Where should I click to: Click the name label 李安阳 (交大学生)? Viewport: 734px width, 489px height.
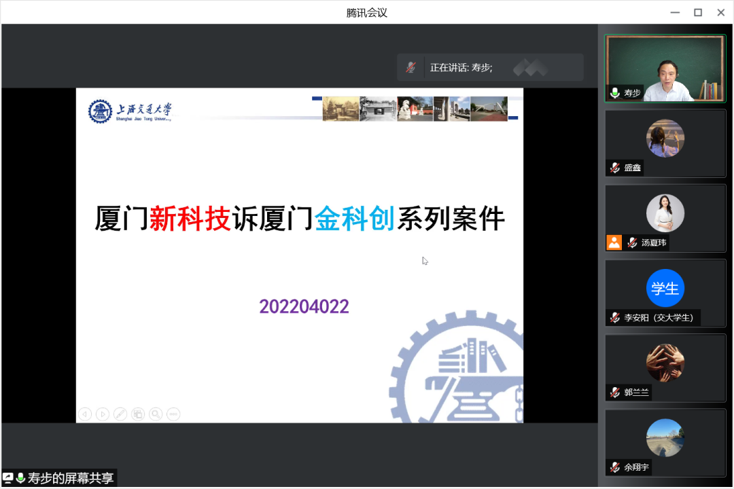(x=658, y=318)
